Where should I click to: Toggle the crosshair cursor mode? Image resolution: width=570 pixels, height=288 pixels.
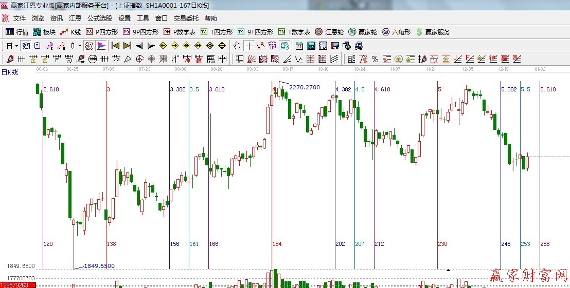point(249,46)
